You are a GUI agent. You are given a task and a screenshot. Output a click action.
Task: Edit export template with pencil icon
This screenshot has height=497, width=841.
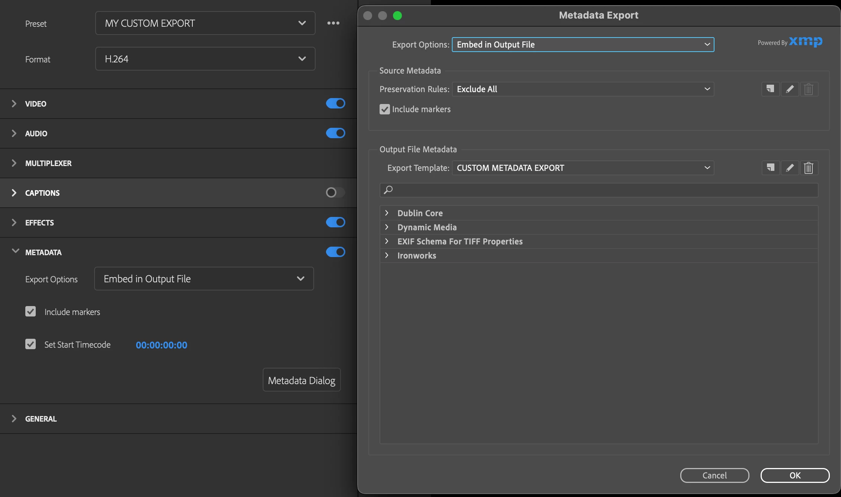point(790,168)
